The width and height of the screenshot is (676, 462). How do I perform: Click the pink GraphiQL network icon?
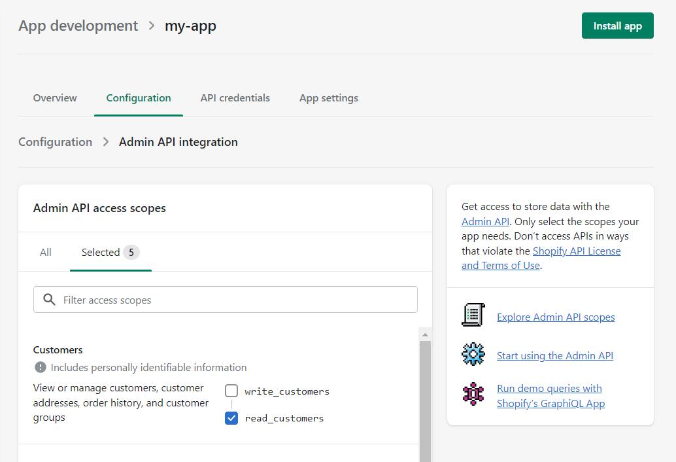click(473, 394)
